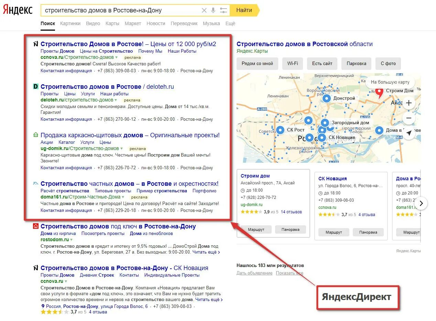
Task: Click Маршрут button in СК Новация card
Action: [x=334, y=232]
